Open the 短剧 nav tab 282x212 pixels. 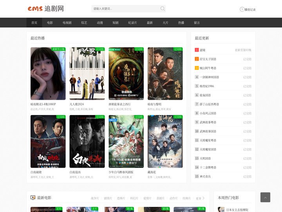tap(116, 22)
